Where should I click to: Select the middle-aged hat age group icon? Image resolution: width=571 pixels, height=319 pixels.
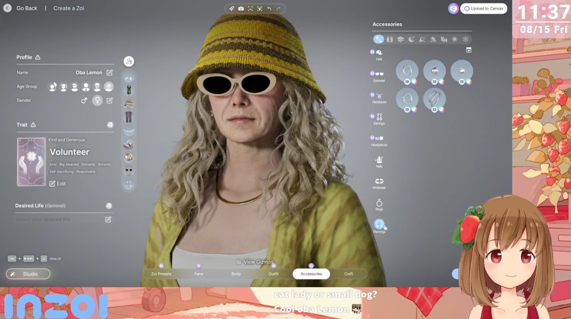98,87
